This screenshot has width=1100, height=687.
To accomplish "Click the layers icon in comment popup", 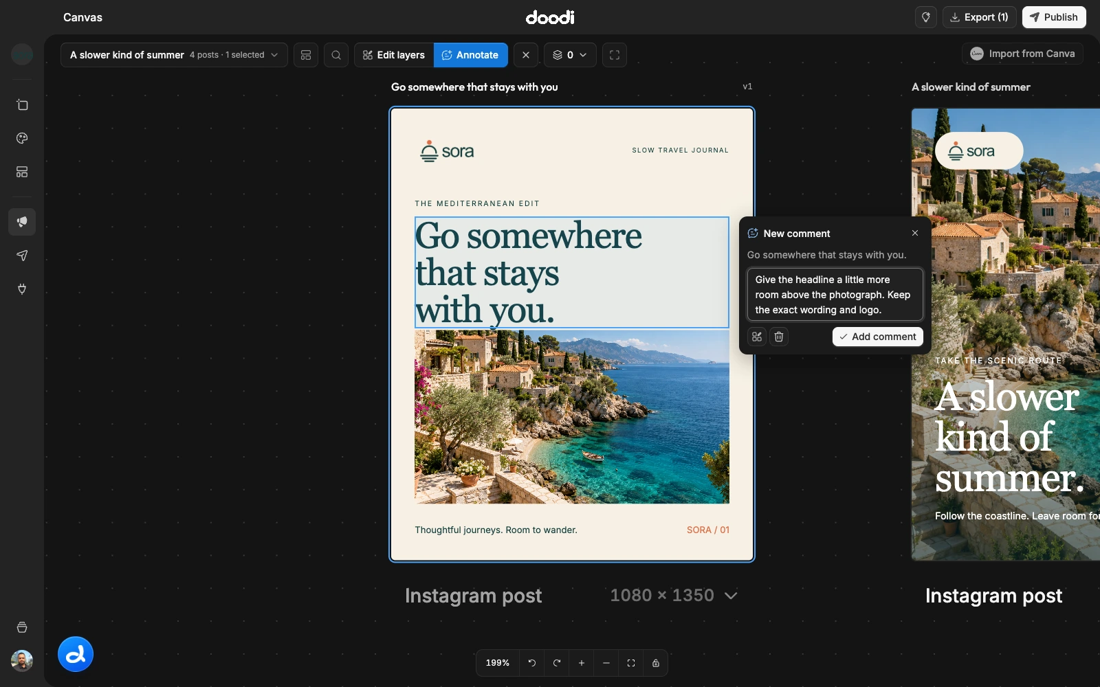I will tap(757, 337).
